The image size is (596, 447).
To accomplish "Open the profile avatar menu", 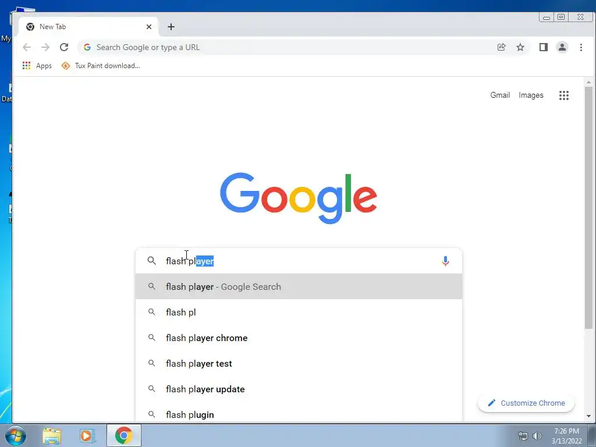I will click(x=562, y=47).
